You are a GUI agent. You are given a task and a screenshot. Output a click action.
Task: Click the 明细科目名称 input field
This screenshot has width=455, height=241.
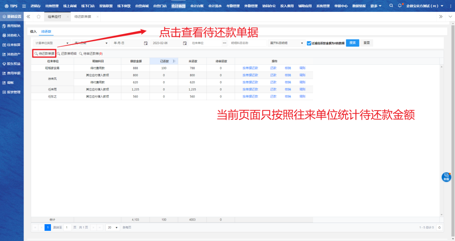click(x=247, y=43)
